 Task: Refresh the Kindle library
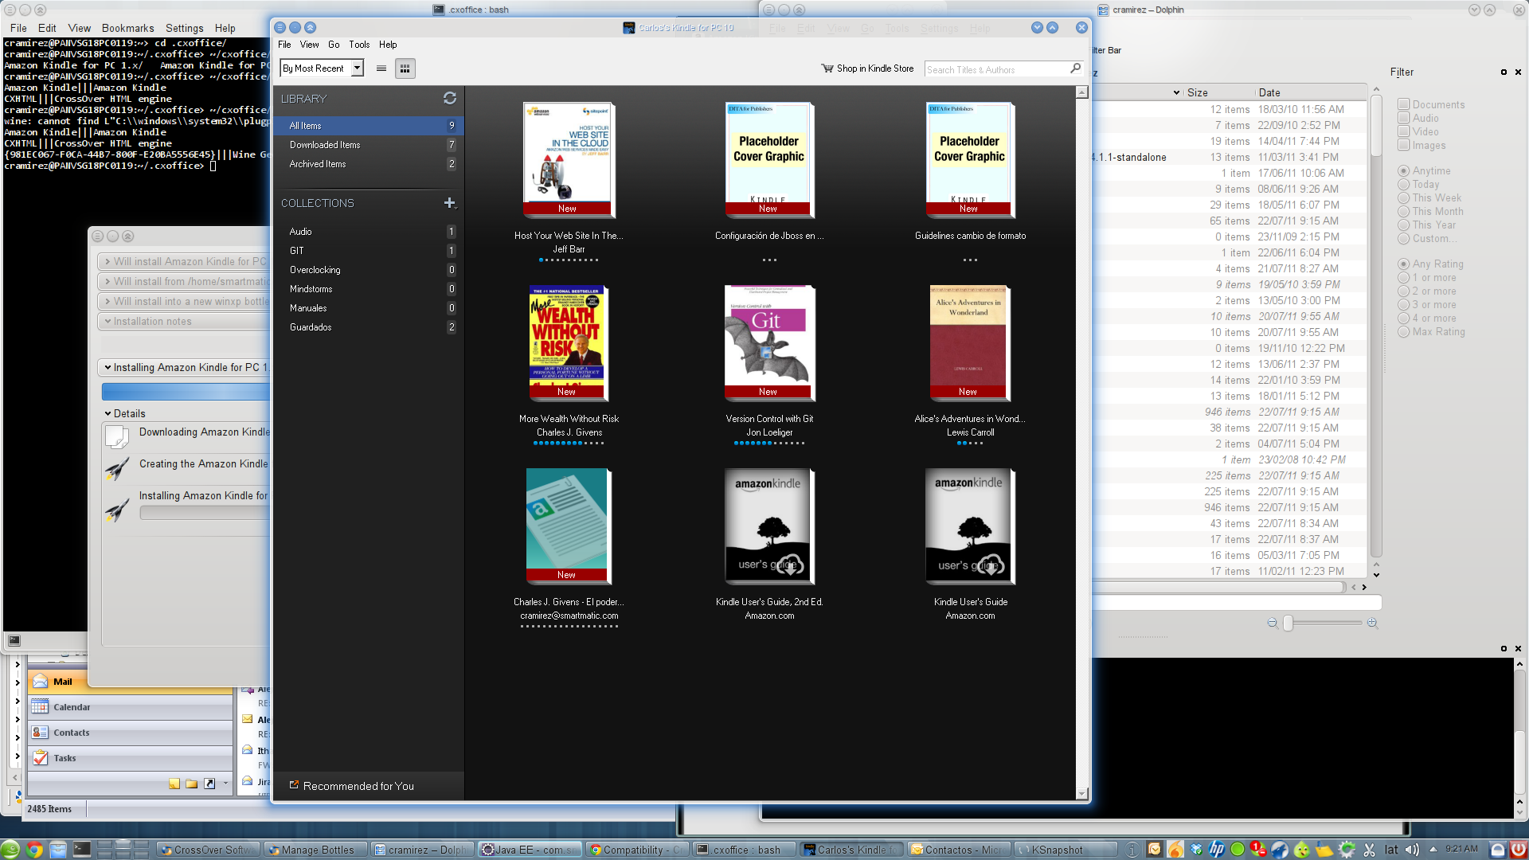click(450, 98)
